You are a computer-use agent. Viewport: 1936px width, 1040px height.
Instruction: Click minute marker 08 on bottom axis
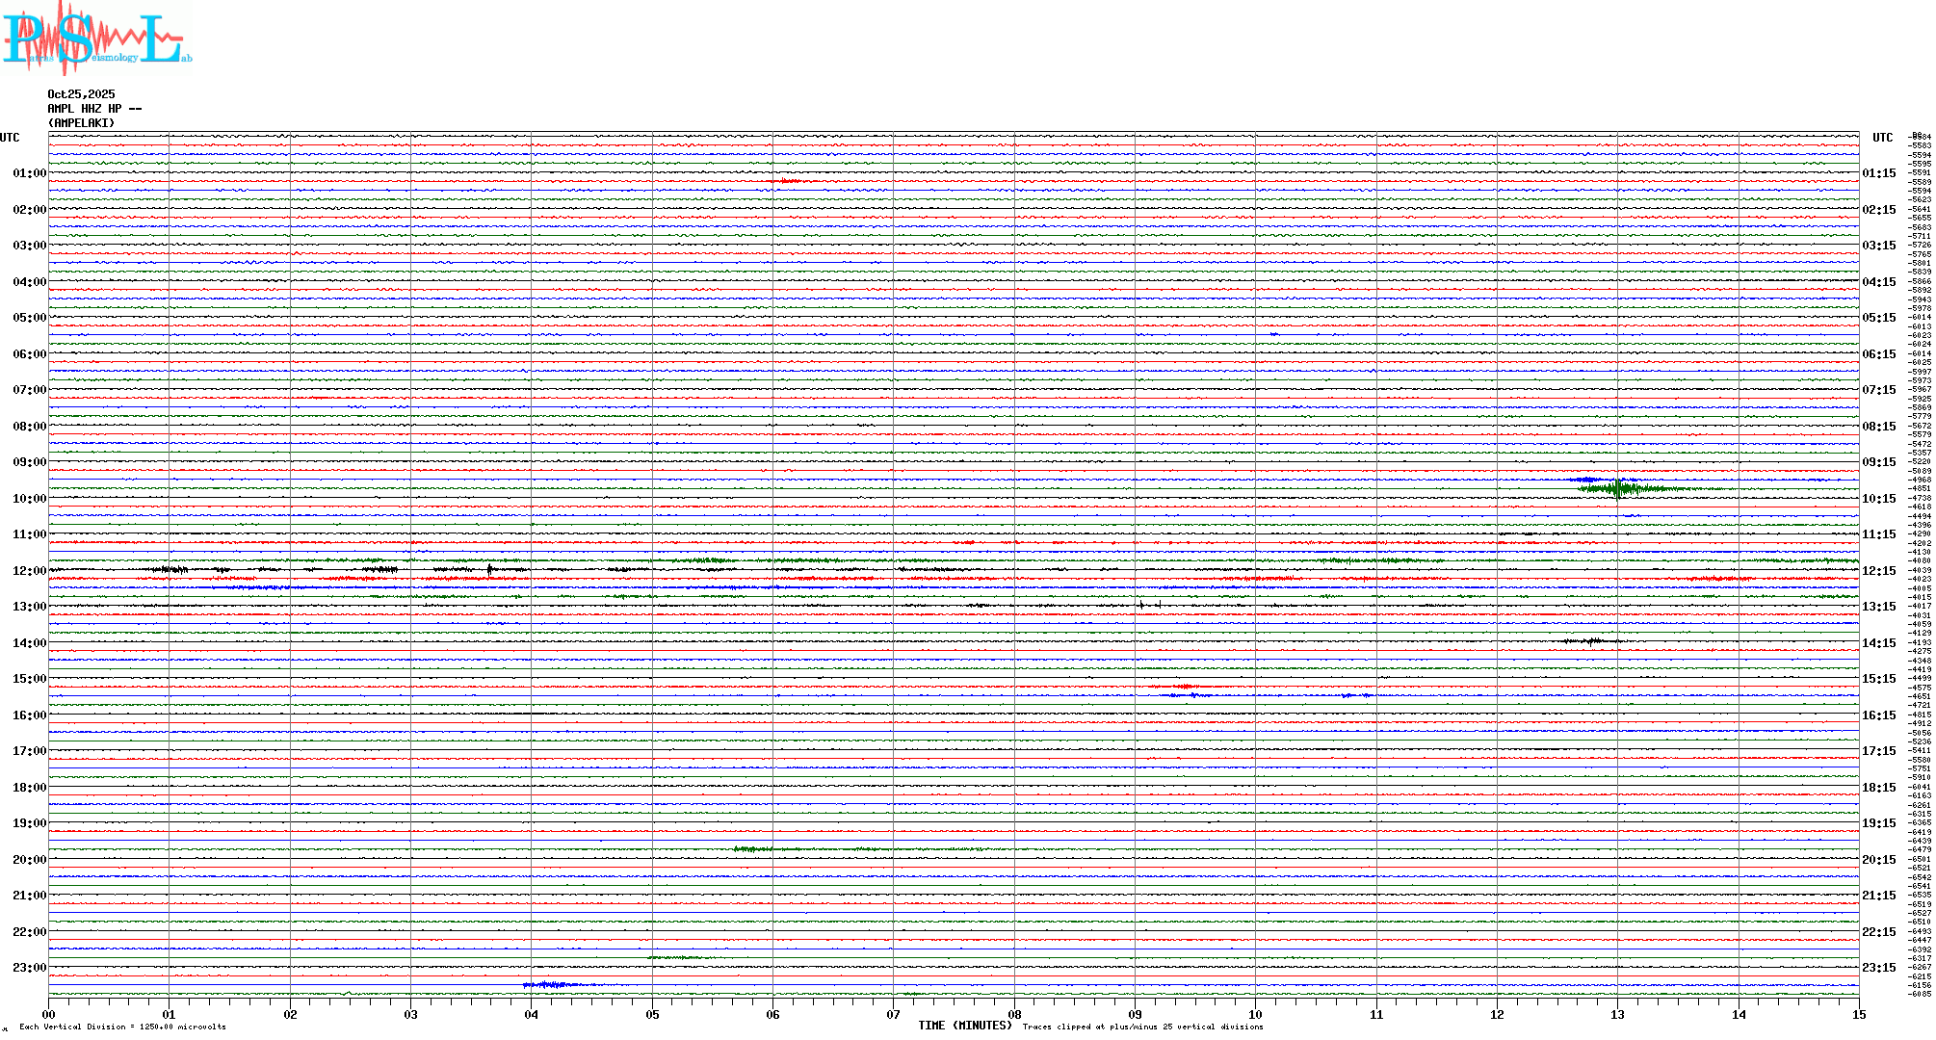(1014, 1014)
